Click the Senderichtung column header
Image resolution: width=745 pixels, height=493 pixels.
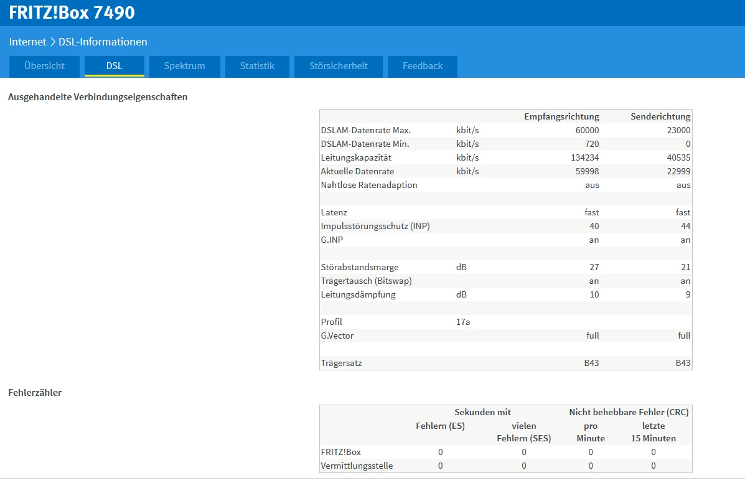(x=660, y=116)
